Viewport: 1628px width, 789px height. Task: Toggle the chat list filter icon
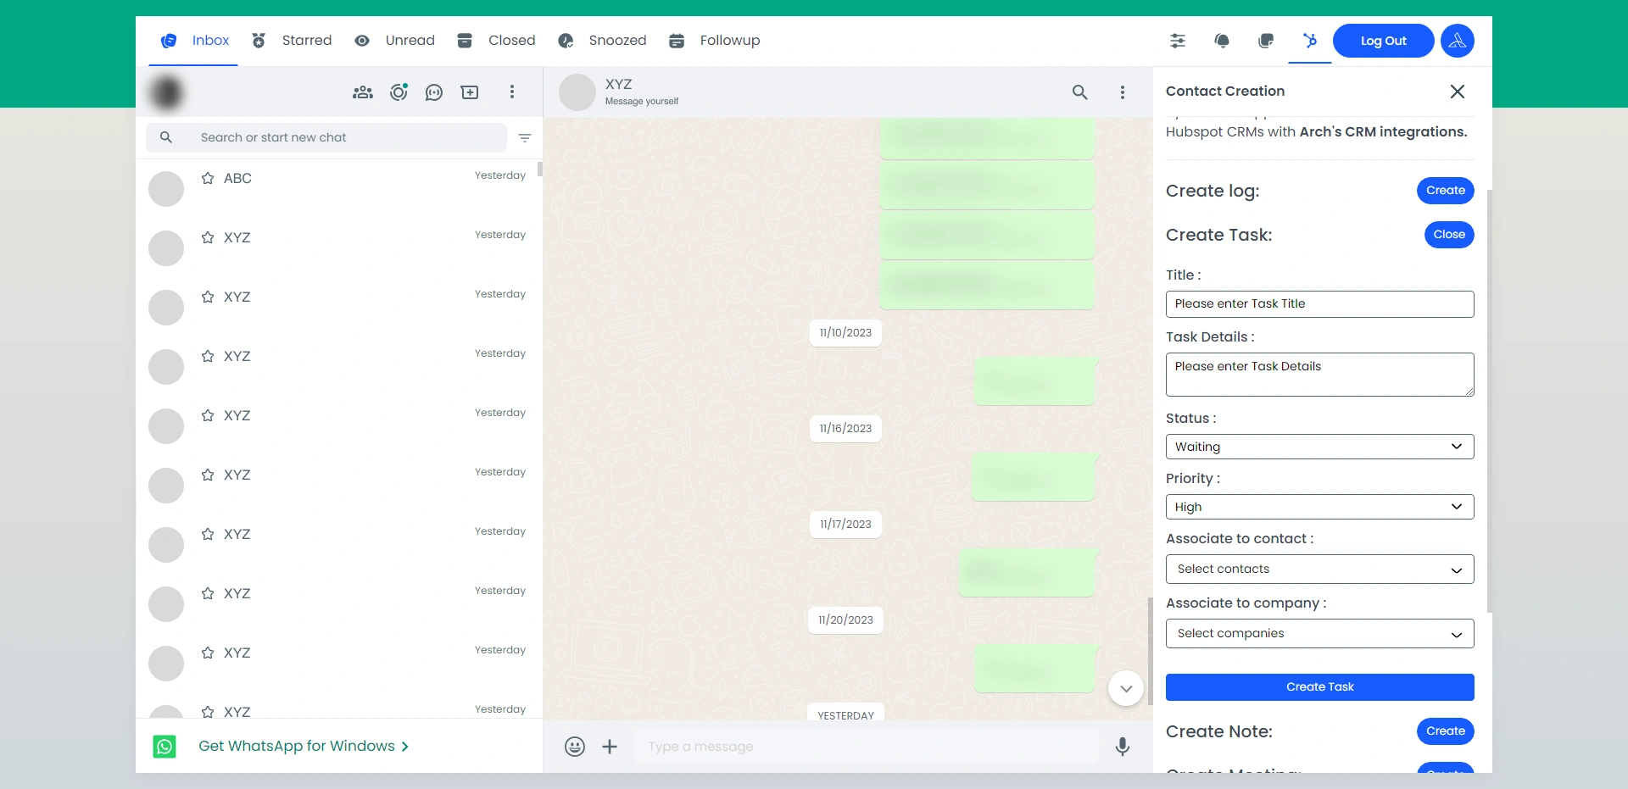point(525,138)
